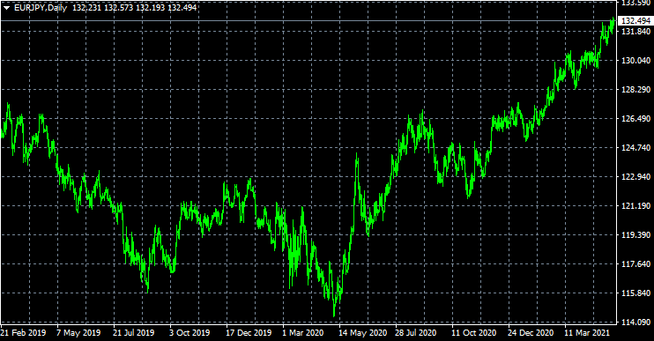Screen dimensions: 654x341
Task: Click the 119.390 price axis label
Action: [635, 234]
